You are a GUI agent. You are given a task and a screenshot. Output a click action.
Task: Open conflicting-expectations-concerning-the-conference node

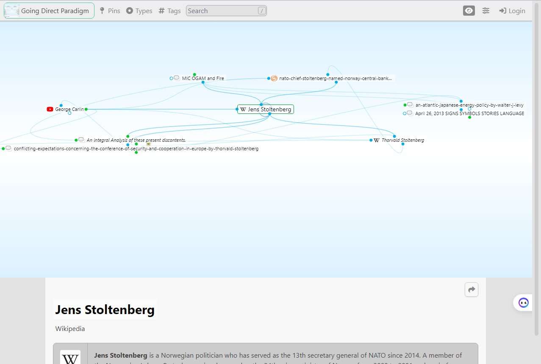136,149
